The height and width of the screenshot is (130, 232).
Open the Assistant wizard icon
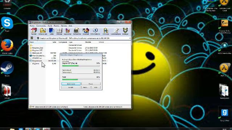point(86,31)
